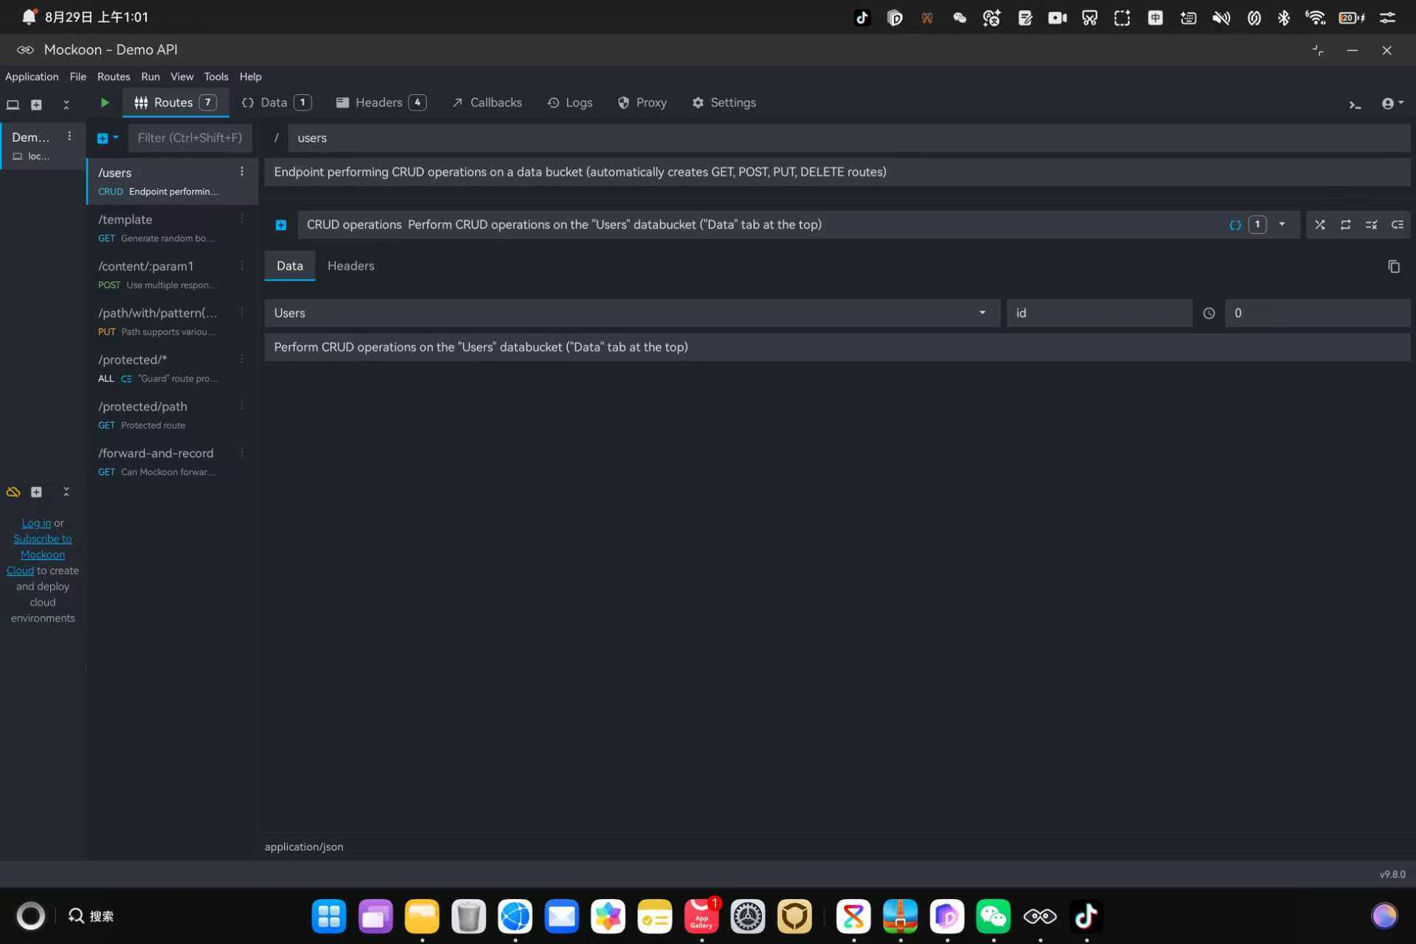This screenshot has width=1416, height=944.
Task: Open the Users databucket dropdown
Action: [632, 313]
